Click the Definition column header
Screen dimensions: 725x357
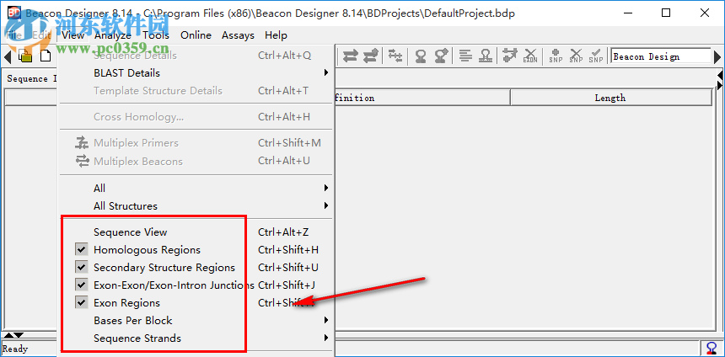(x=354, y=98)
